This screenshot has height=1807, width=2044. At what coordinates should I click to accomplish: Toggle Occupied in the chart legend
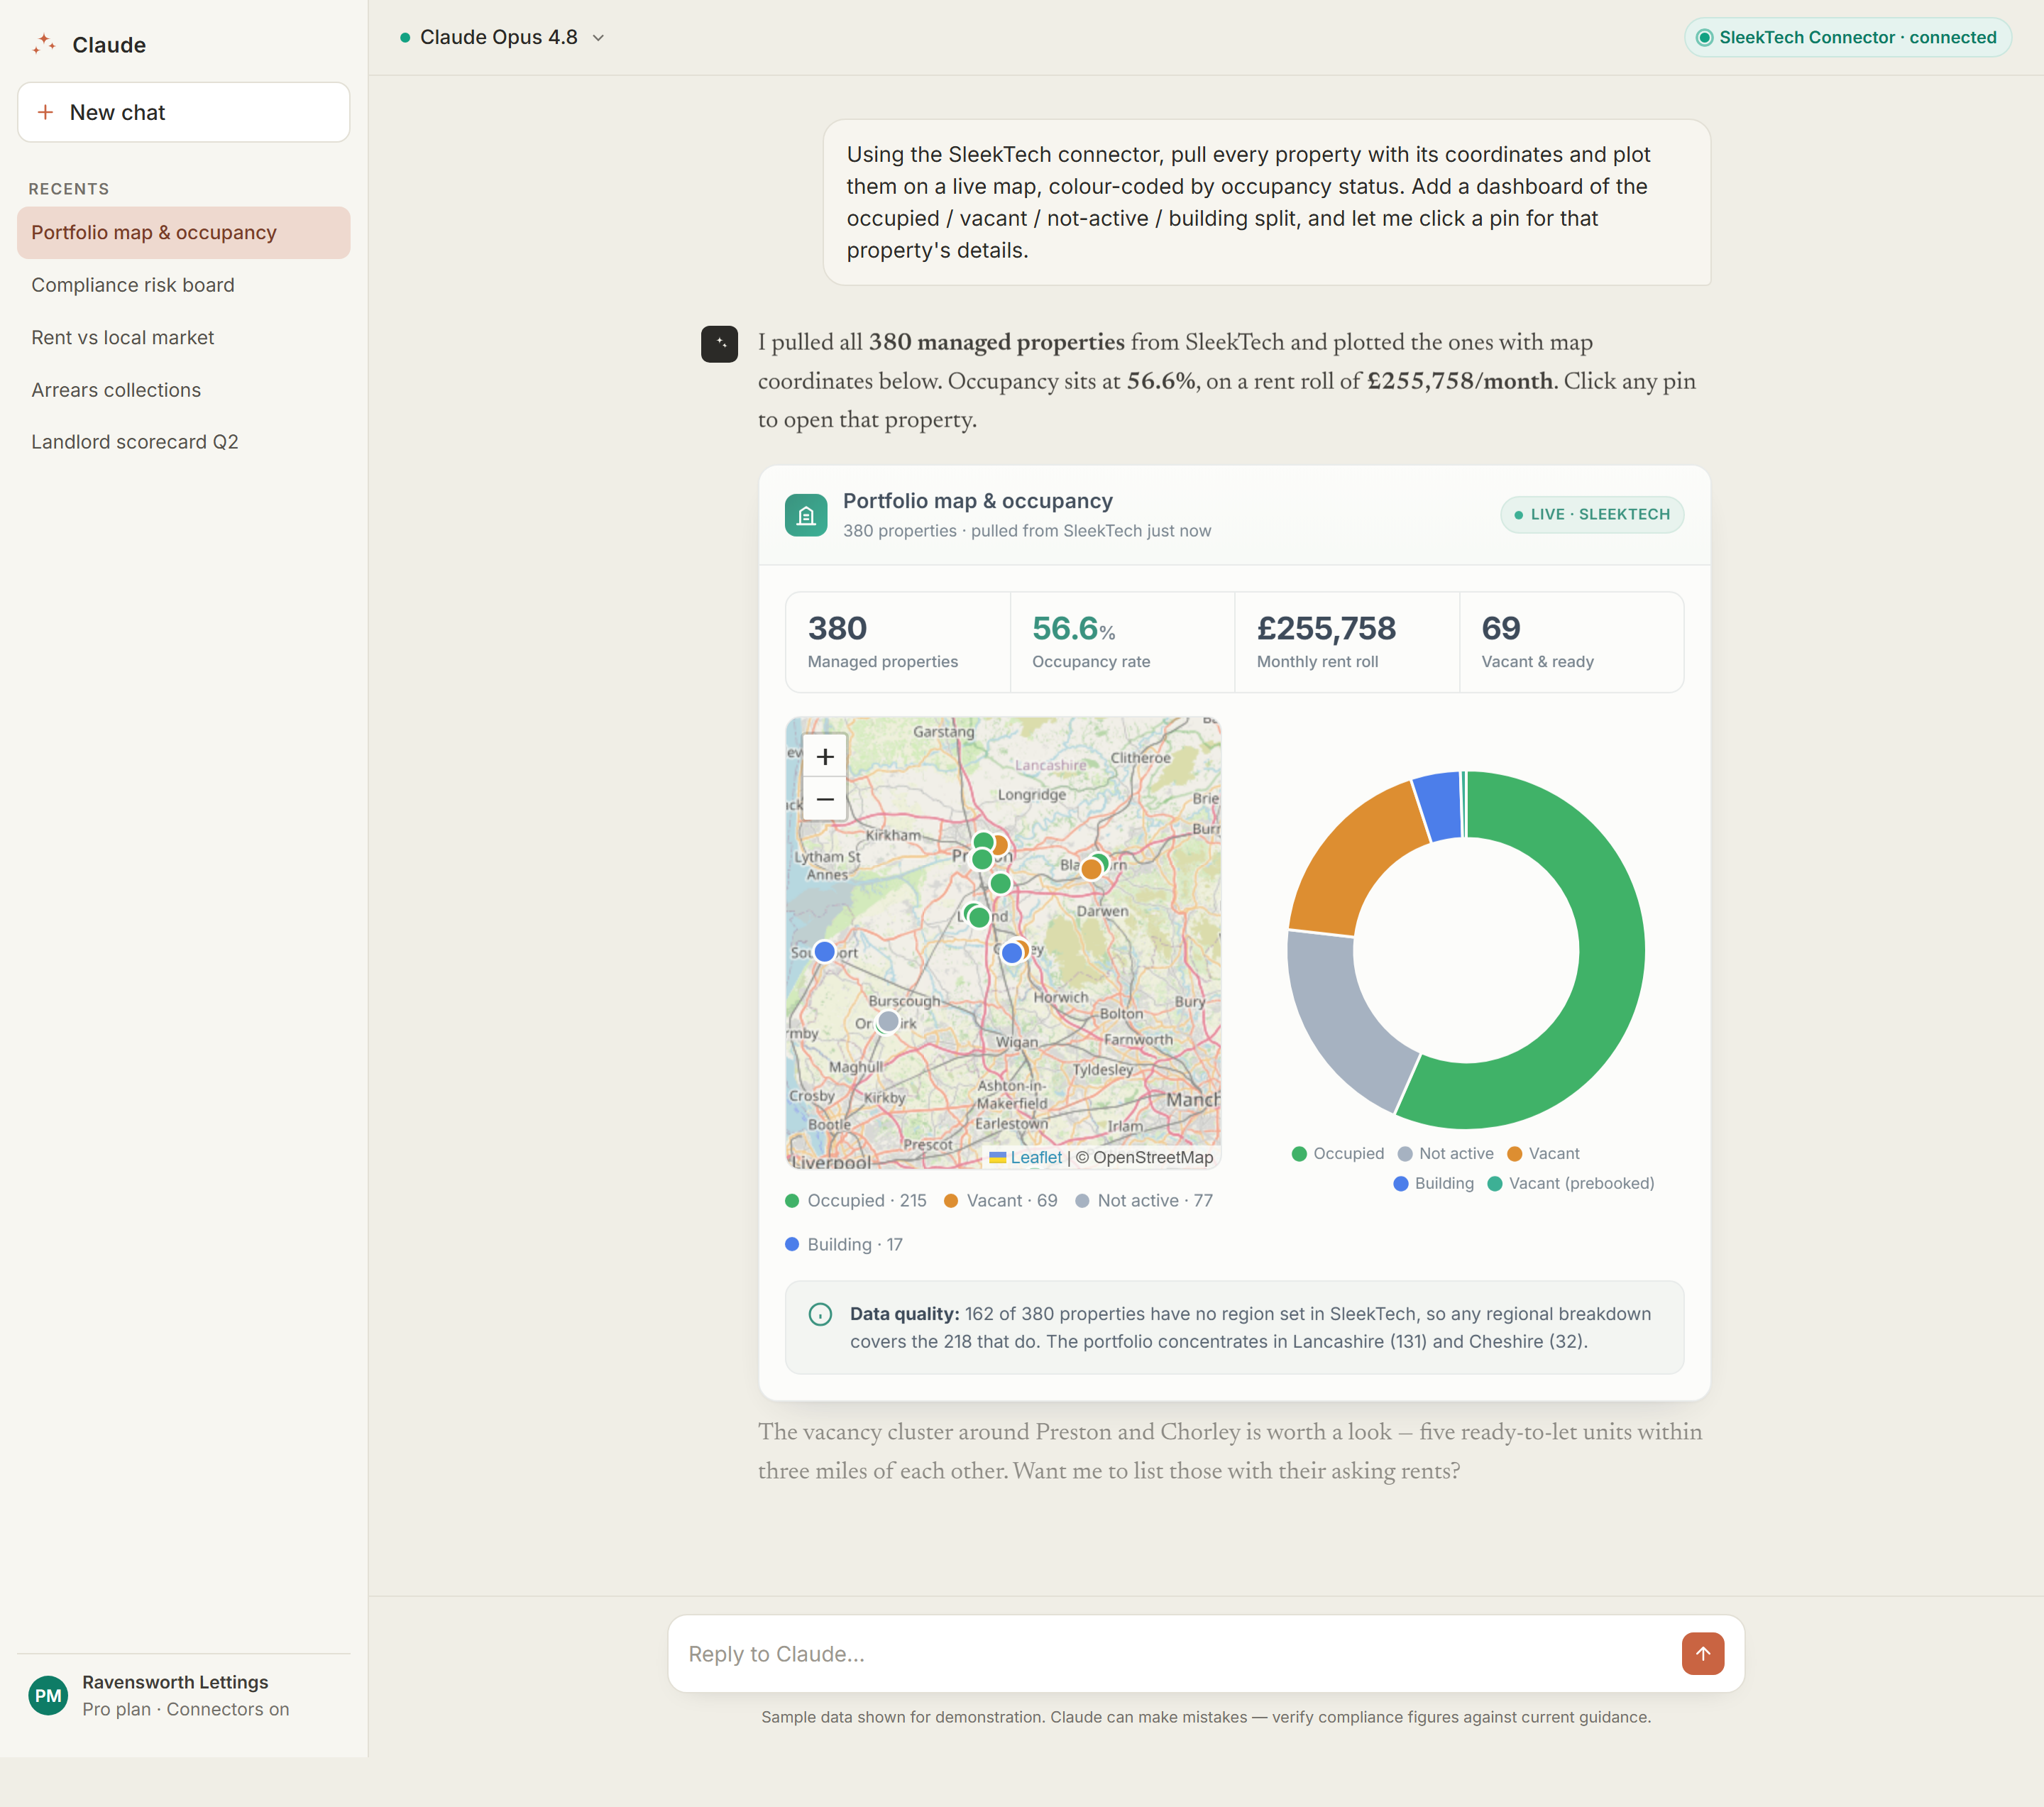coord(1338,1153)
